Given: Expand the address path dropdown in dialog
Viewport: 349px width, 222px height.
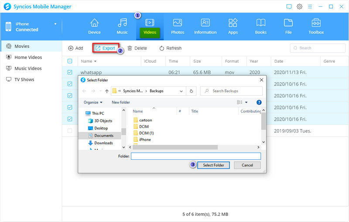Looking at the screenshot, I should 181,91.
